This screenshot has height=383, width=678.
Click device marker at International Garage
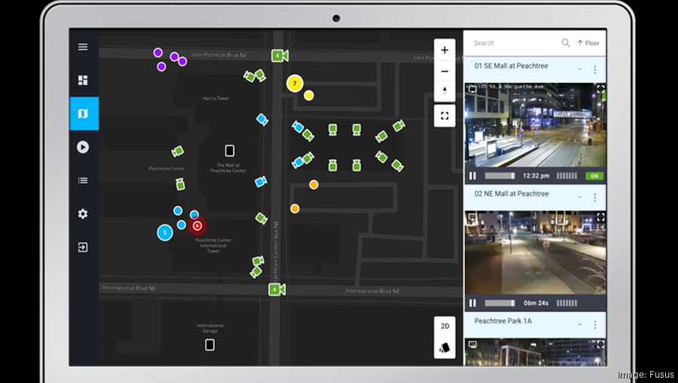(x=209, y=345)
